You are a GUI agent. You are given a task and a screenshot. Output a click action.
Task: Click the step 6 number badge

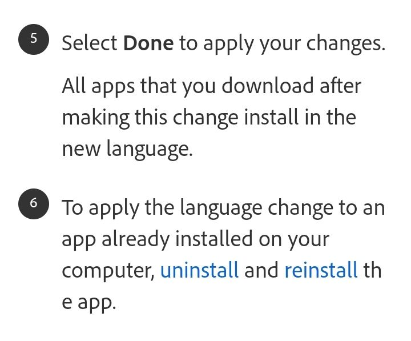[x=33, y=203]
